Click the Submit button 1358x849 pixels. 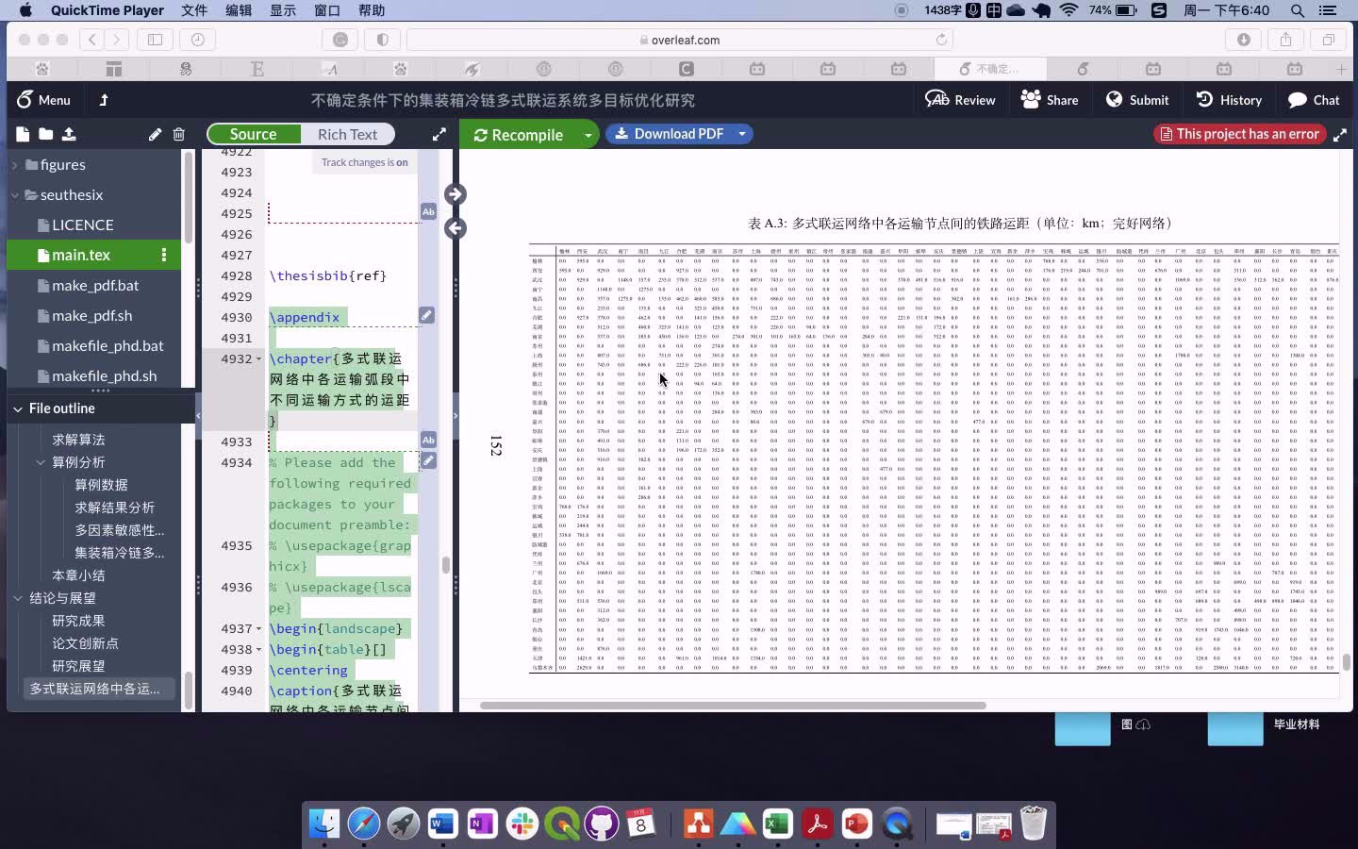click(1137, 100)
